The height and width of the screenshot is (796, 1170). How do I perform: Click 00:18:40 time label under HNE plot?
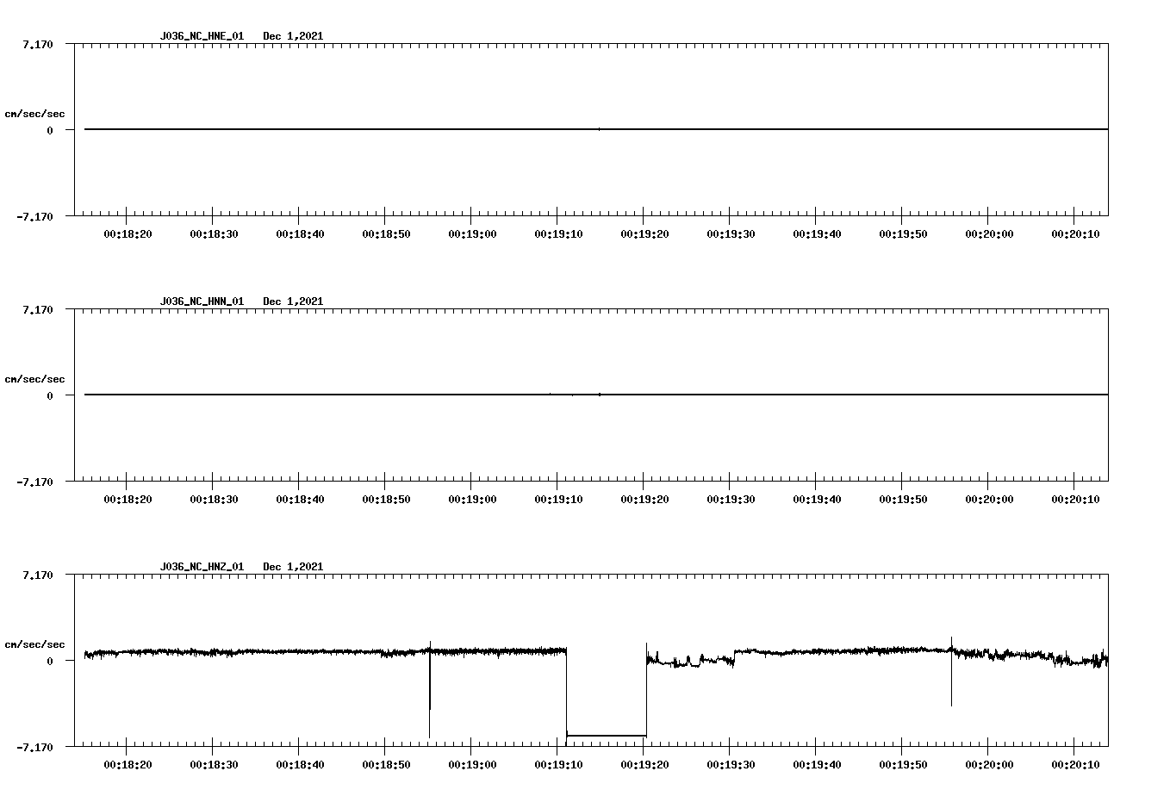pyautogui.click(x=300, y=234)
